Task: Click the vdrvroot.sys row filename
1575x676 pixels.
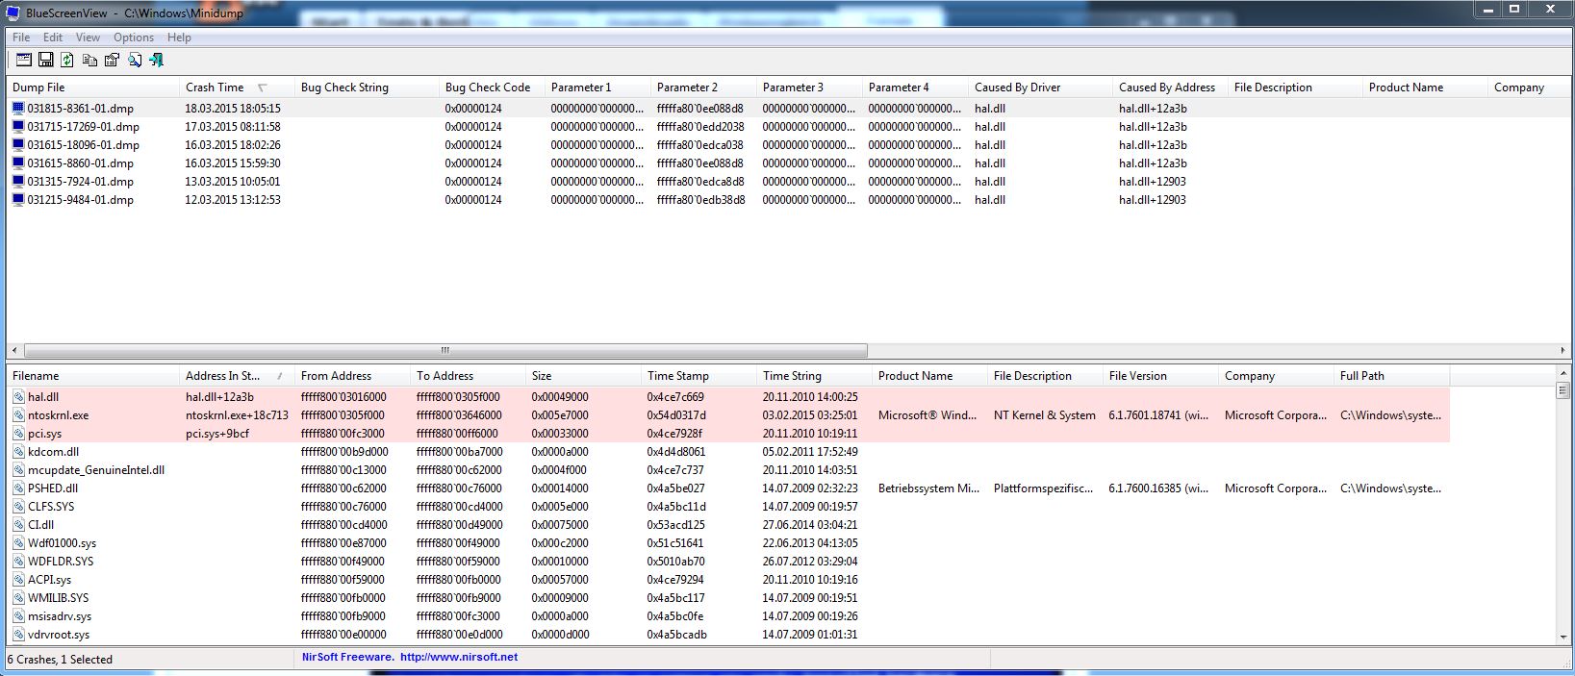Action: [x=59, y=635]
